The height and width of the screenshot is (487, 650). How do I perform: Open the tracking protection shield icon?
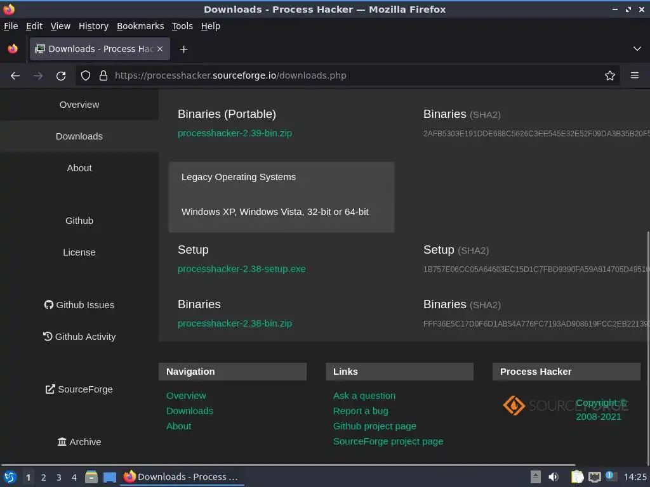coord(86,76)
